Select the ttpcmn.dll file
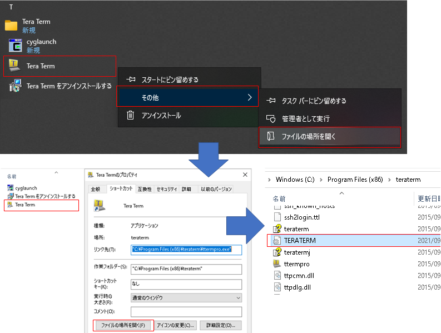 click(x=299, y=276)
